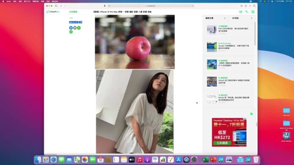The height and width of the screenshot is (165, 294).
Task: Go back with Safari's back arrow
Action: 61,6
